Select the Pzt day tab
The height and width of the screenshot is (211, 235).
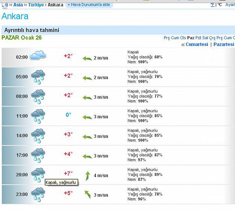pyautogui.click(x=198, y=38)
